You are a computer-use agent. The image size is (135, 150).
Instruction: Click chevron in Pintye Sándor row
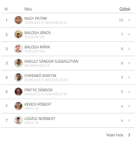point(129,92)
